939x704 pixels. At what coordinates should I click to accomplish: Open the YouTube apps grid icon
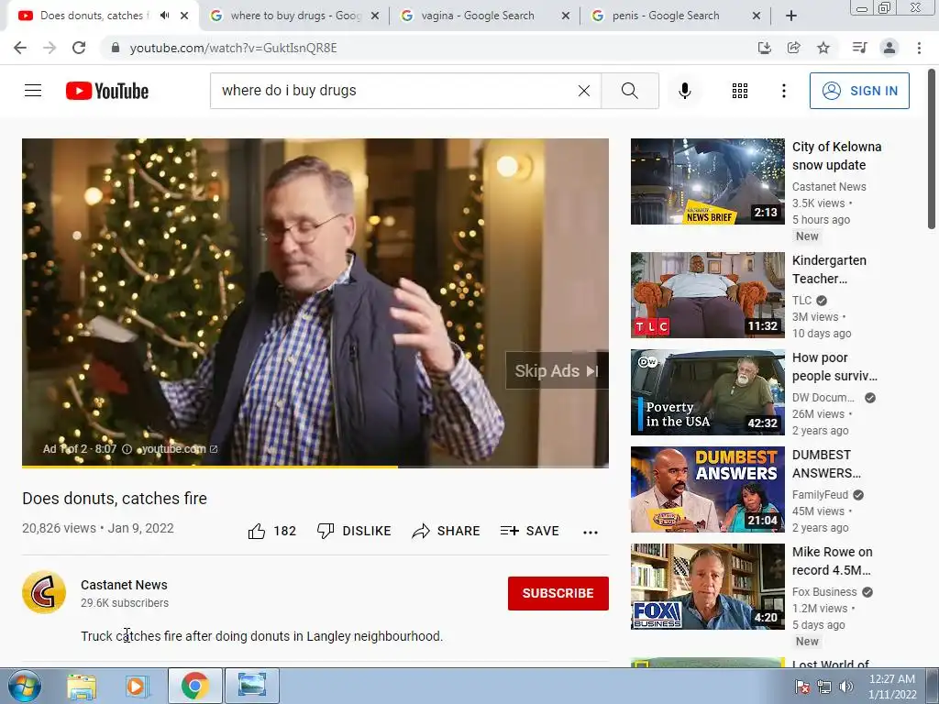[740, 91]
